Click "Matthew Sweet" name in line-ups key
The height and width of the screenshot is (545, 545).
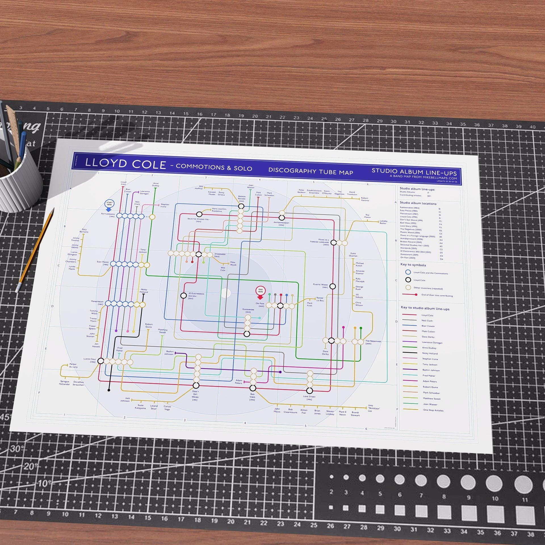point(432,399)
